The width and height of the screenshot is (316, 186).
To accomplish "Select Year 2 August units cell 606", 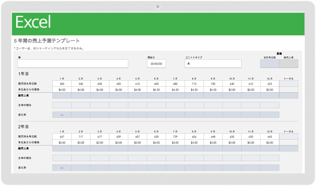I will pyautogui.click(x=194, y=136).
